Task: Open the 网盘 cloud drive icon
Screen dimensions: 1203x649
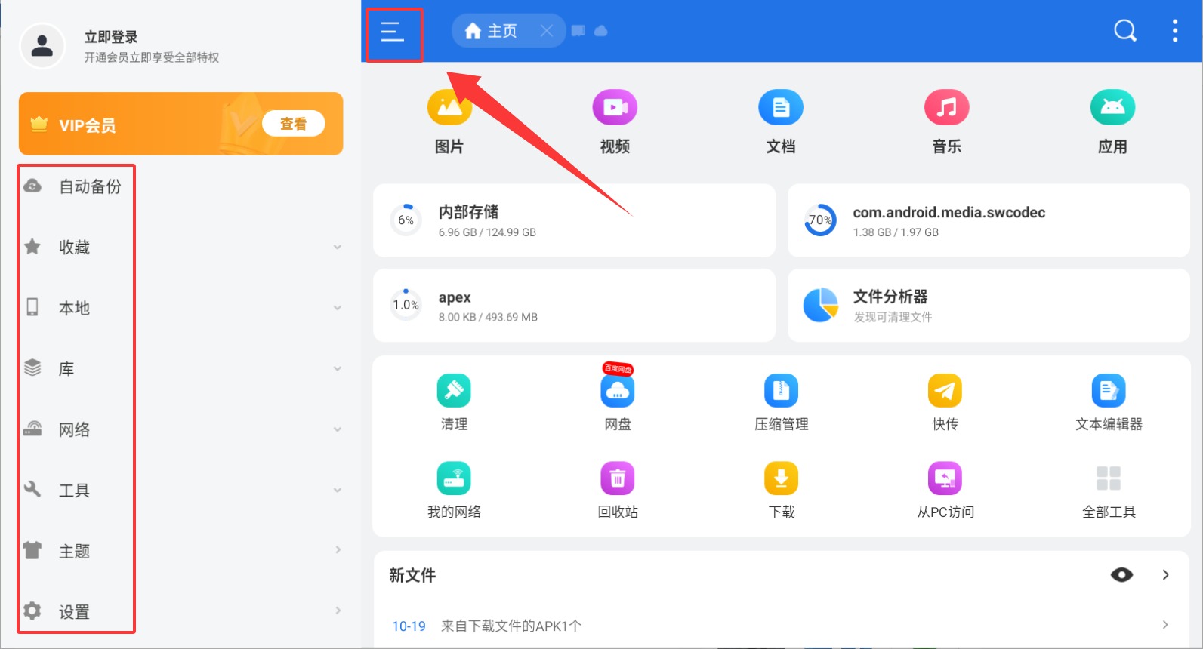Action: [617, 392]
